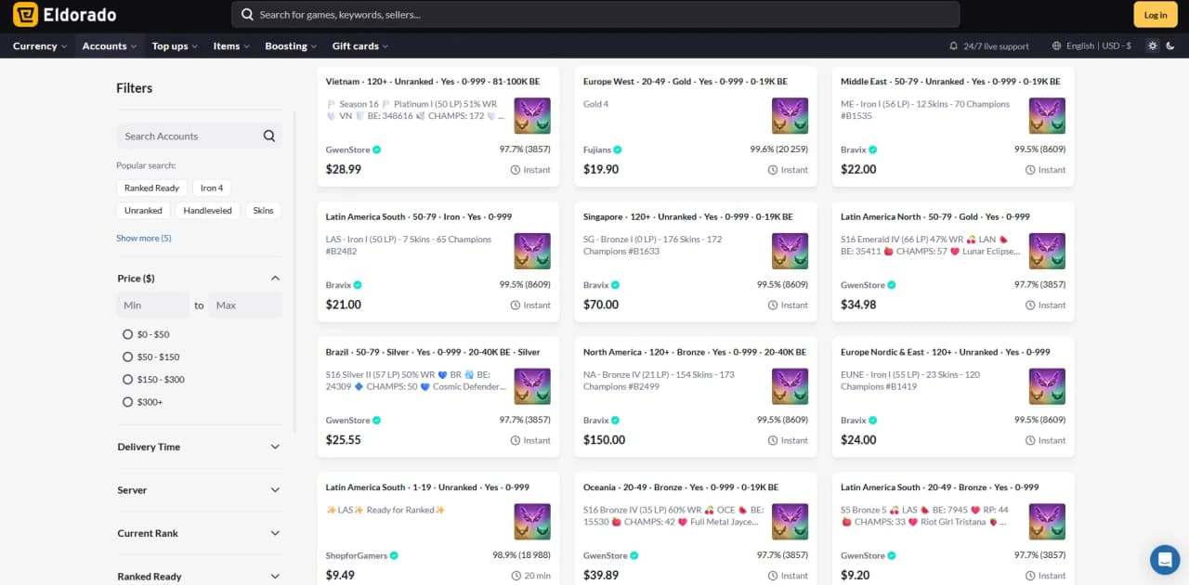Click the clock icon on the $19.90 listing
Image resolution: width=1189 pixels, height=585 pixels.
coord(773,170)
